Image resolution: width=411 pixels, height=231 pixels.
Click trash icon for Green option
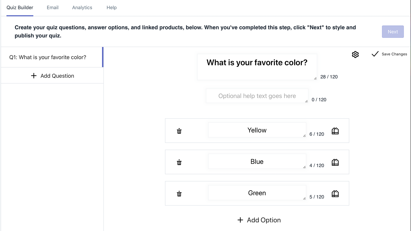(179, 194)
